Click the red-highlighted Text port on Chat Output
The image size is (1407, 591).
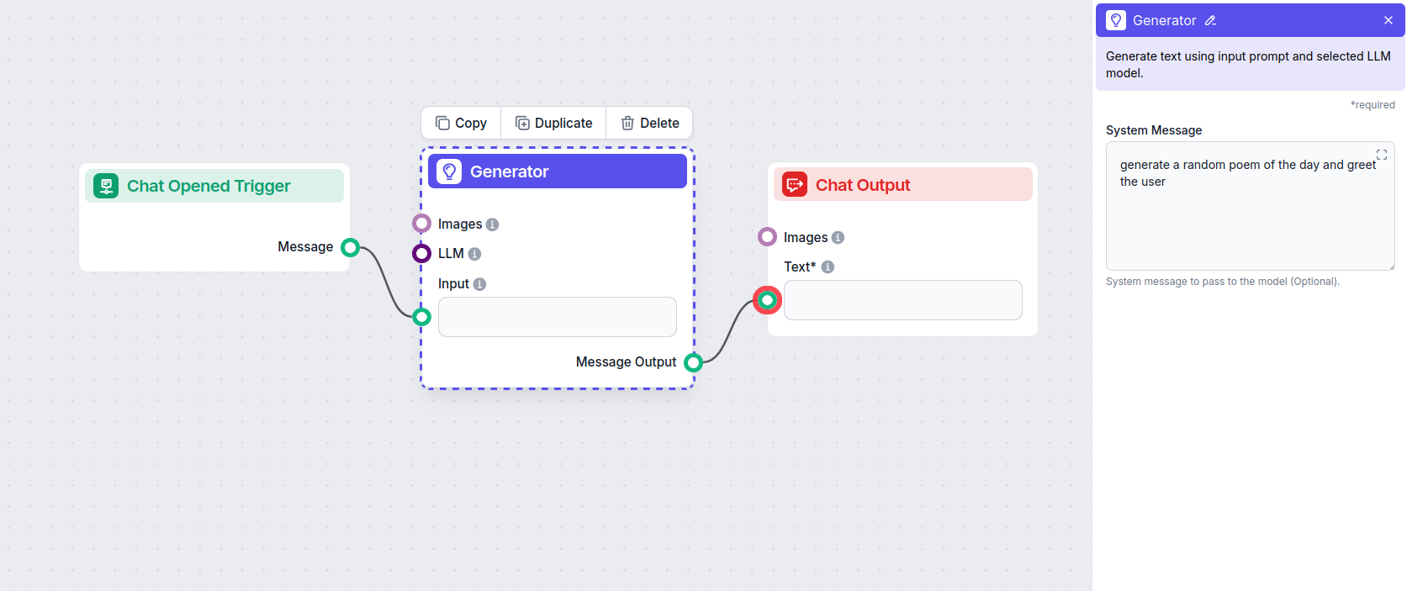click(x=767, y=300)
